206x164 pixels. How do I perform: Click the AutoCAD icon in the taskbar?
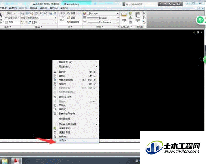16,161
